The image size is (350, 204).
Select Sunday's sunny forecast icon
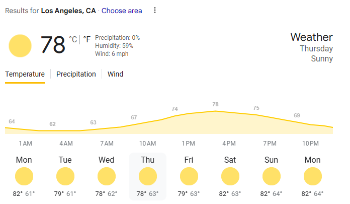(272, 177)
